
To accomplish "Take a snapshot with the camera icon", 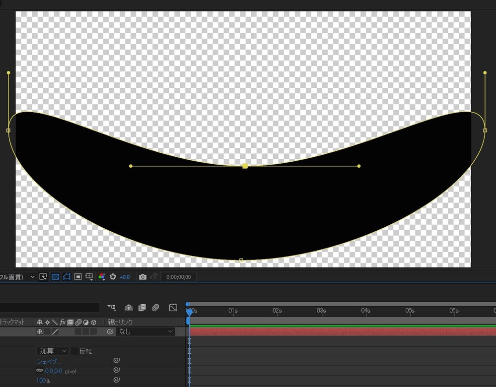I will (x=143, y=277).
